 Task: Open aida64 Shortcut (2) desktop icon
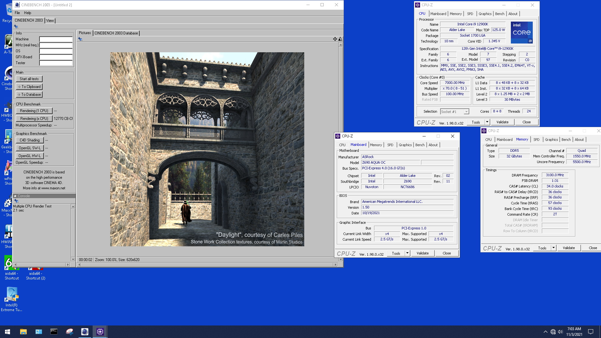coord(35,273)
